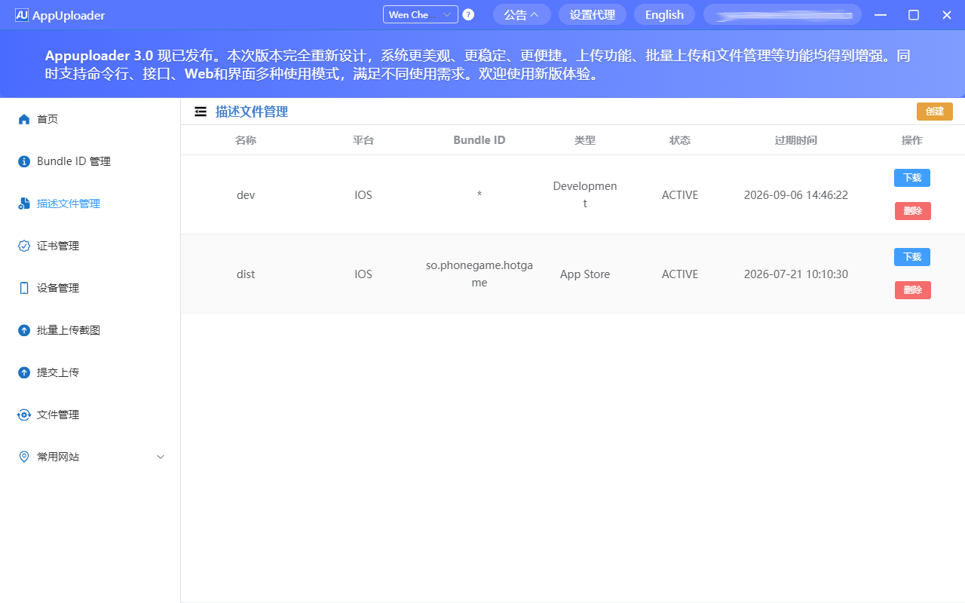Open the Wen Che account dropdown
965x603 pixels.
click(420, 14)
